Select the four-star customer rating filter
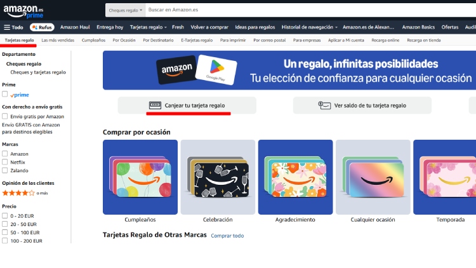 [18, 192]
